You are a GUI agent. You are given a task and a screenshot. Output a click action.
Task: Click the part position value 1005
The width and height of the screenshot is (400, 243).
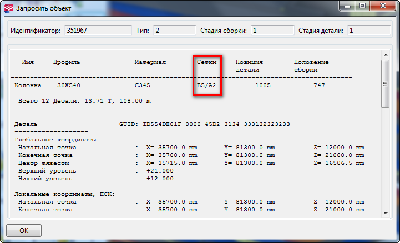click(262, 85)
